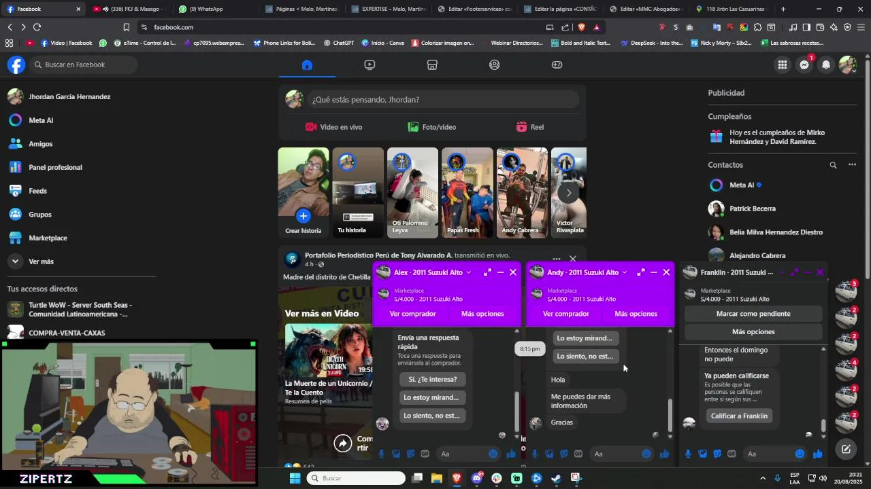Open File Explorer in taskbar

click(x=437, y=478)
